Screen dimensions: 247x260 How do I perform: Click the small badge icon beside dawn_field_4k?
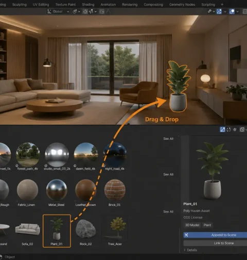[75, 166]
